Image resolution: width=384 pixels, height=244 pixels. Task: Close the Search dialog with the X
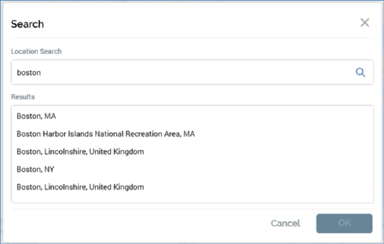pos(364,23)
